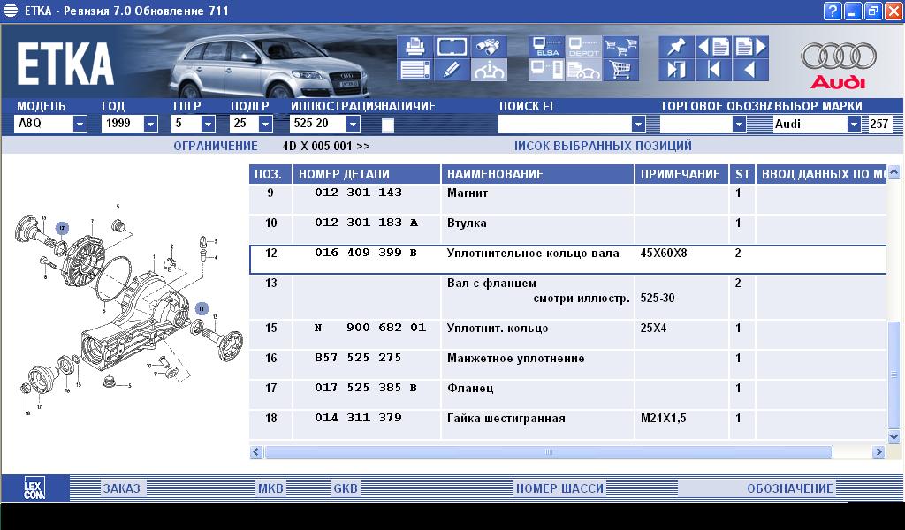Viewport: 905px width, 530px height.
Task: Select row 17 Фланец in parts list
Action: point(480,389)
